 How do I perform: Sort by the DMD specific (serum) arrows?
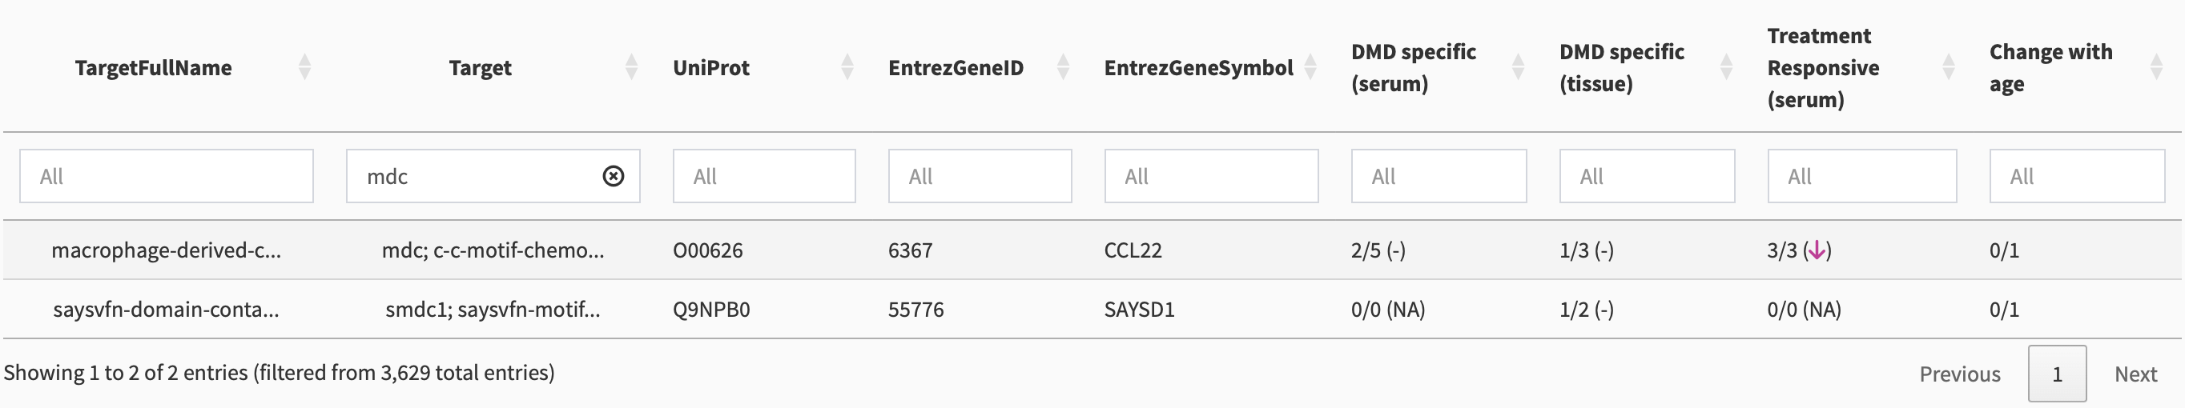(1519, 67)
